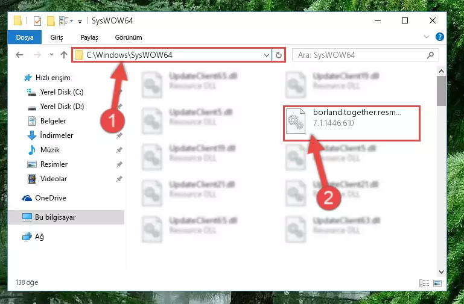Unpin Müzik using its pin icon
Viewport: 464px width, 304px height.
(119, 150)
